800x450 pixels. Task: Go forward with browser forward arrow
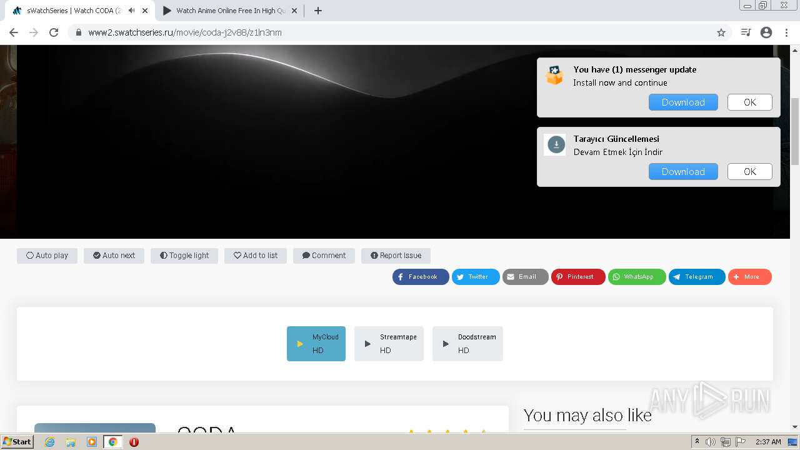(34, 32)
